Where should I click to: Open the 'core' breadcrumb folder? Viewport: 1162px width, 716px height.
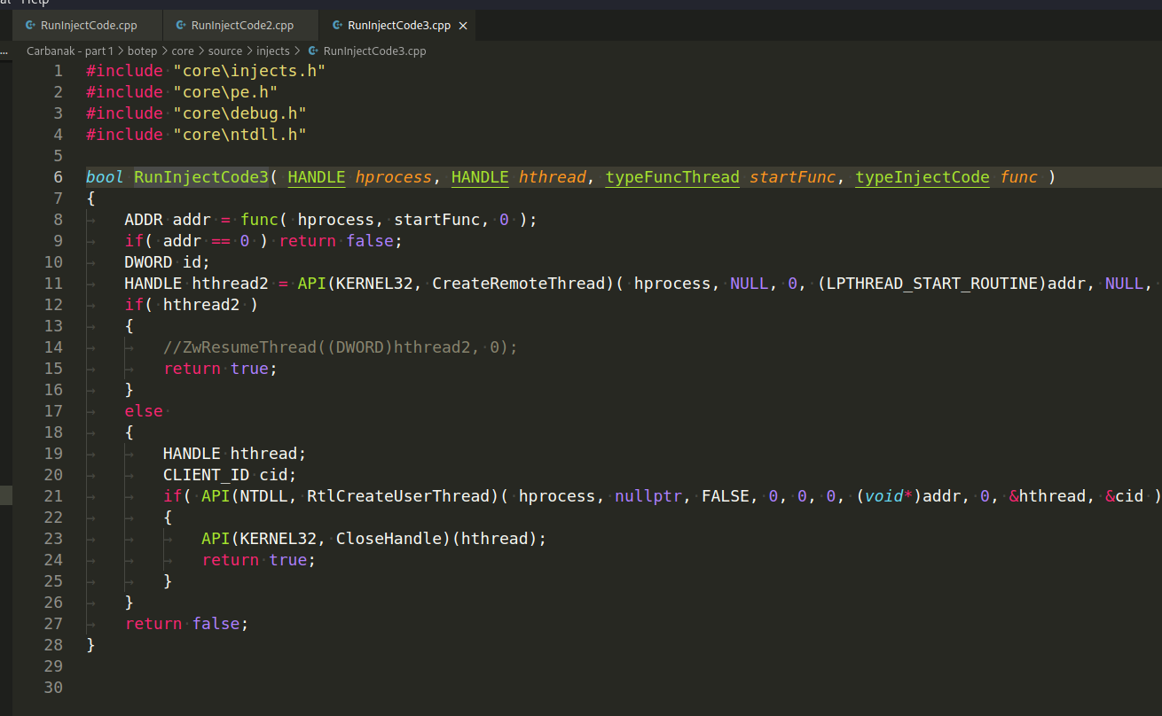[183, 51]
